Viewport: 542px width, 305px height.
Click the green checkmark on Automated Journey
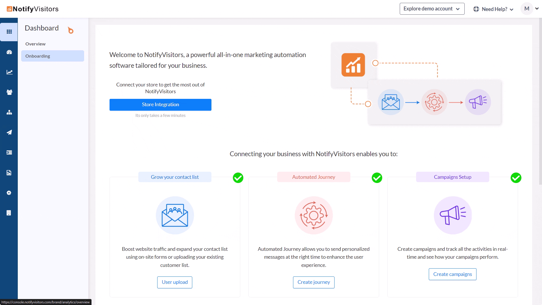(377, 178)
